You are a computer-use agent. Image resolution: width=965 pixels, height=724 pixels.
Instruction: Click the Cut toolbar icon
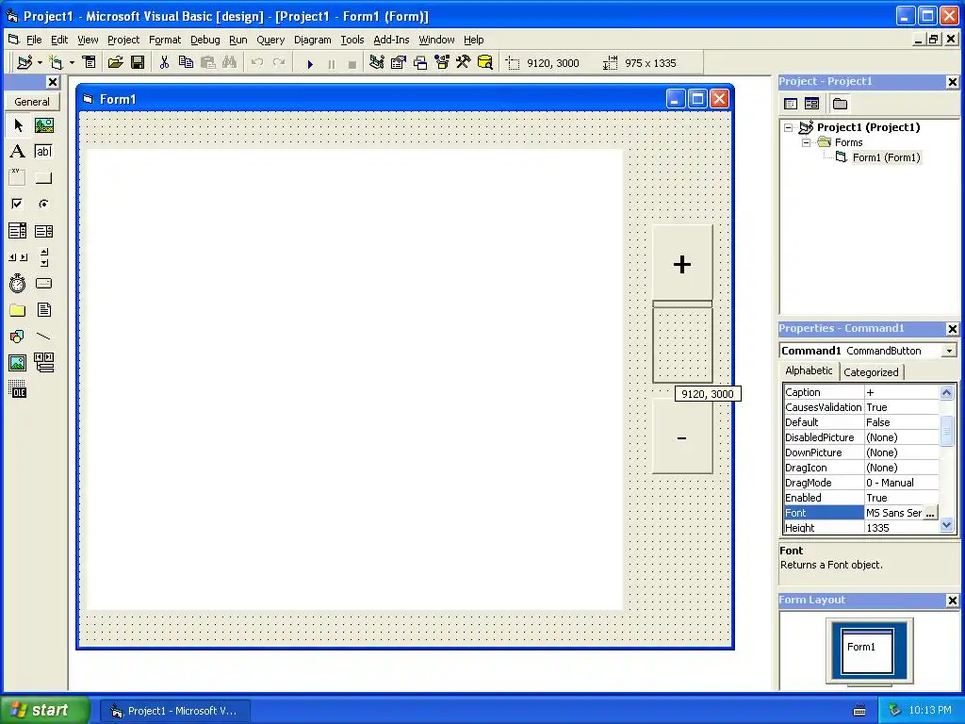164,63
